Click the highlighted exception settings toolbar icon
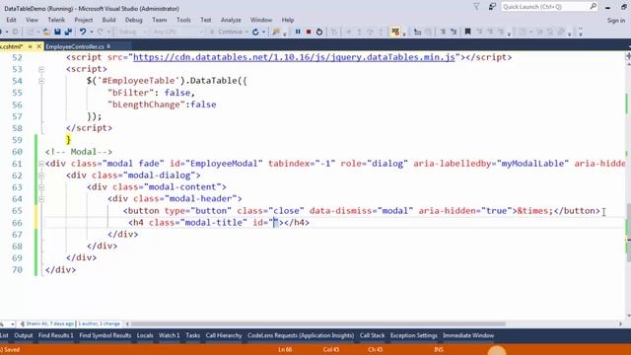This screenshot has width=631, height=355. click(395, 32)
